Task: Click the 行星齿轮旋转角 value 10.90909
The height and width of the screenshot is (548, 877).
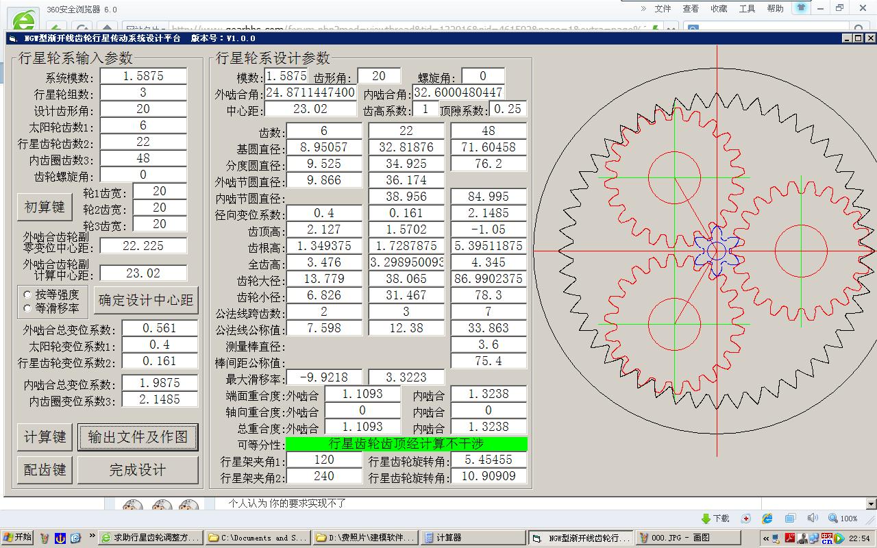Action: (x=489, y=476)
